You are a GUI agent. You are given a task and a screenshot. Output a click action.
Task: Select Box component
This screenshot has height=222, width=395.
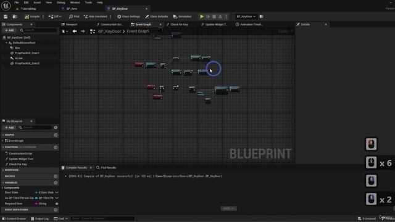(17, 48)
